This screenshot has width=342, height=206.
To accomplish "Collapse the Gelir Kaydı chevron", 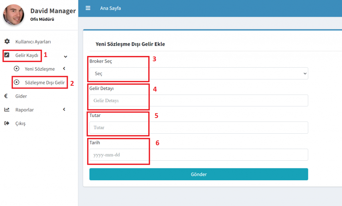I will point(65,56).
